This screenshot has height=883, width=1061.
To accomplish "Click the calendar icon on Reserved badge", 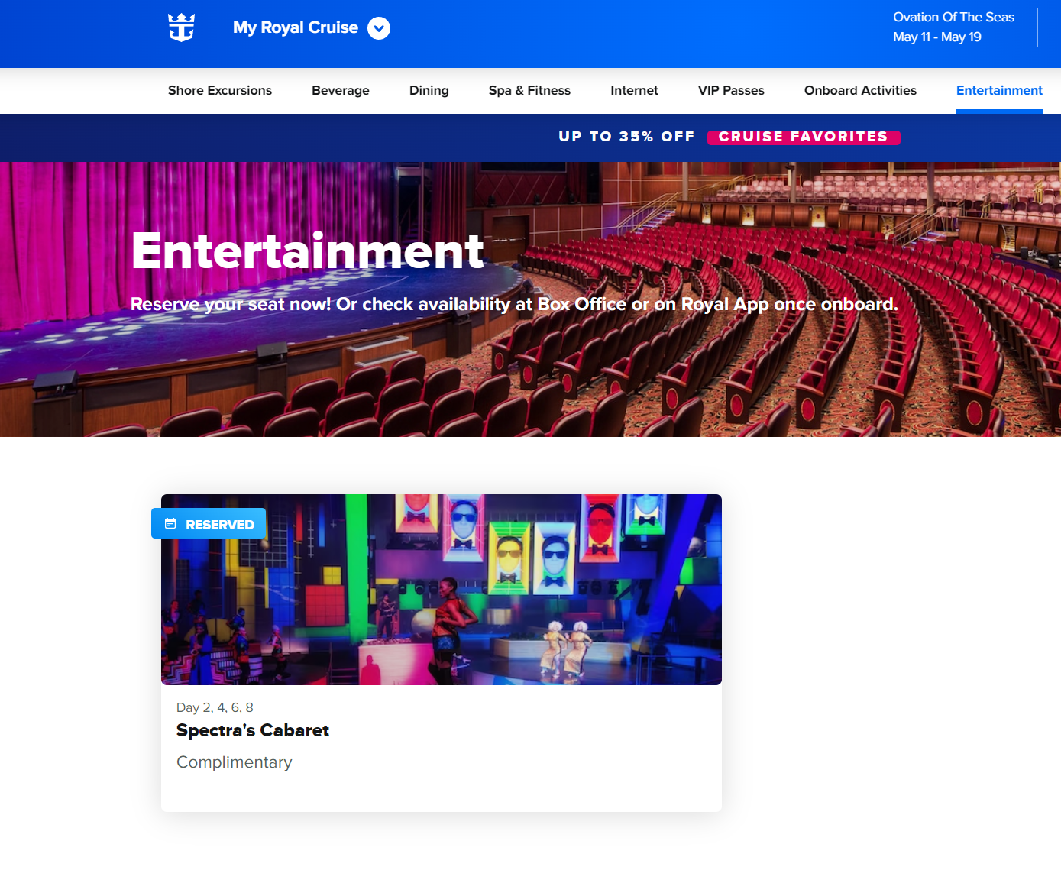I will [170, 524].
